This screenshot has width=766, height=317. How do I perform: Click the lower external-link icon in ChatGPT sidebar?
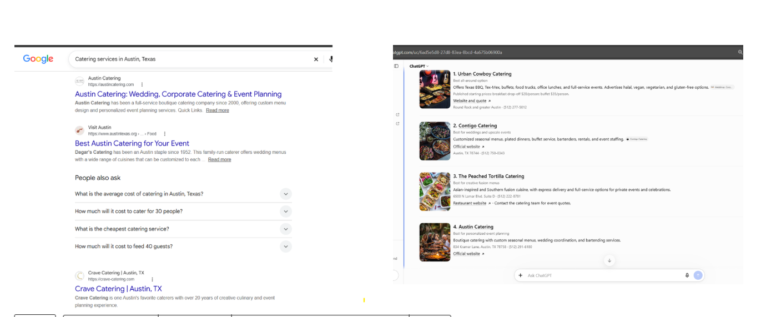tap(397, 124)
